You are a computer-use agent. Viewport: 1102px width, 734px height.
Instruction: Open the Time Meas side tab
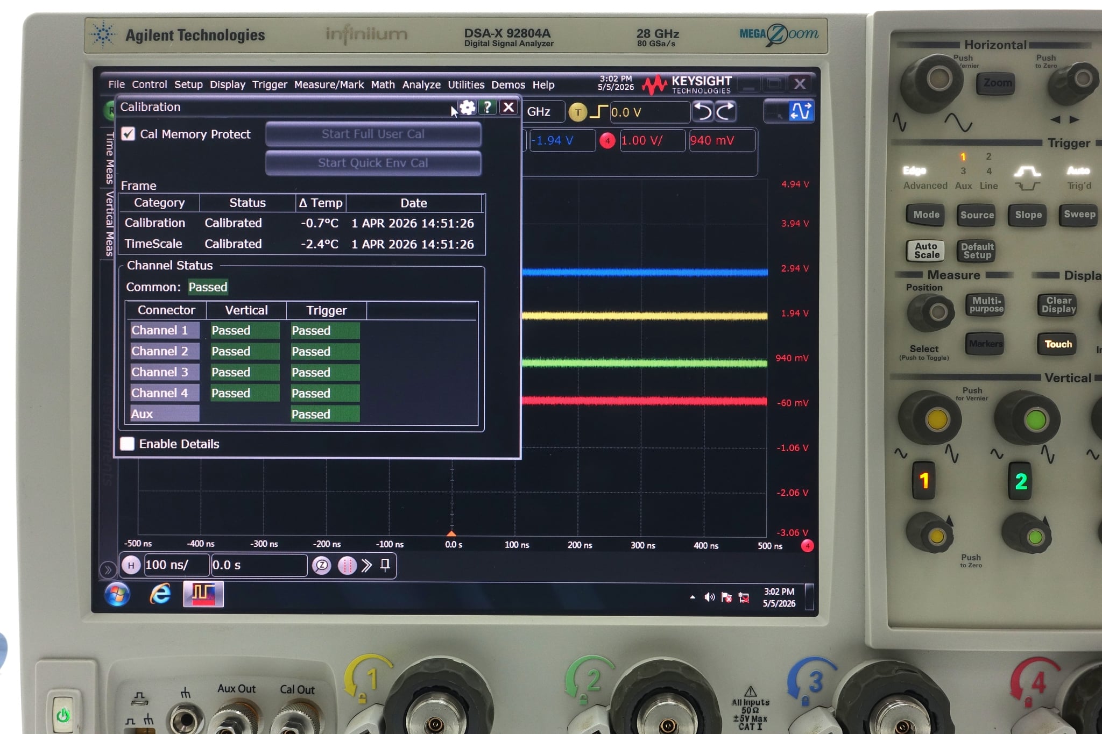click(109, 158)
